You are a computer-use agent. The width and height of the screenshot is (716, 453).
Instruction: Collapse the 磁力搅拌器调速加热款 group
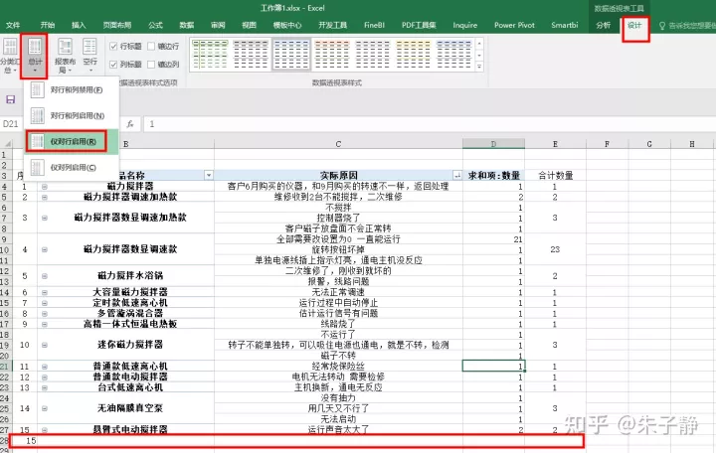coord(45,197)
